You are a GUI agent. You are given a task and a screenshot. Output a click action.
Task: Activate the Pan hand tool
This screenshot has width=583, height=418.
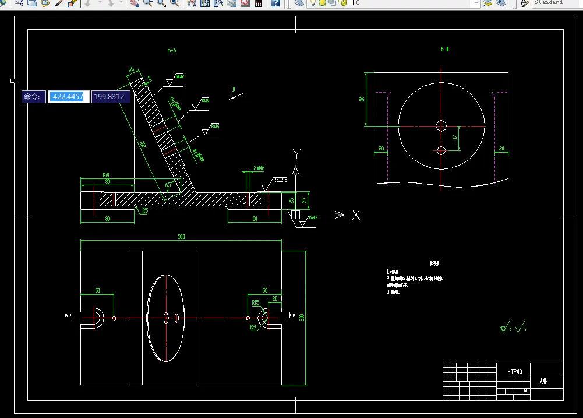tap(135, 3)
